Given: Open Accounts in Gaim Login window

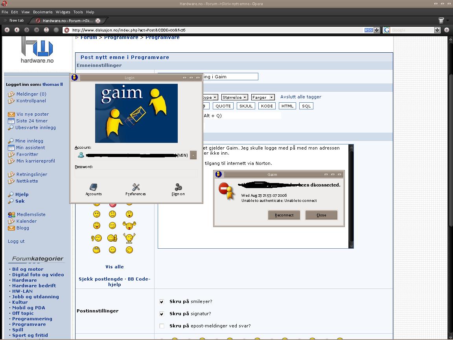Looking at the screenshot, I should click(94, 190).
